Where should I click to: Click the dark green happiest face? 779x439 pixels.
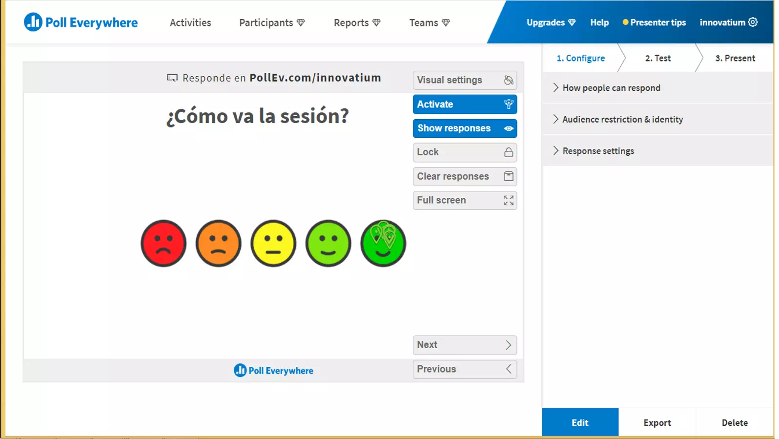pyautogui.click(x=383, y=243)
